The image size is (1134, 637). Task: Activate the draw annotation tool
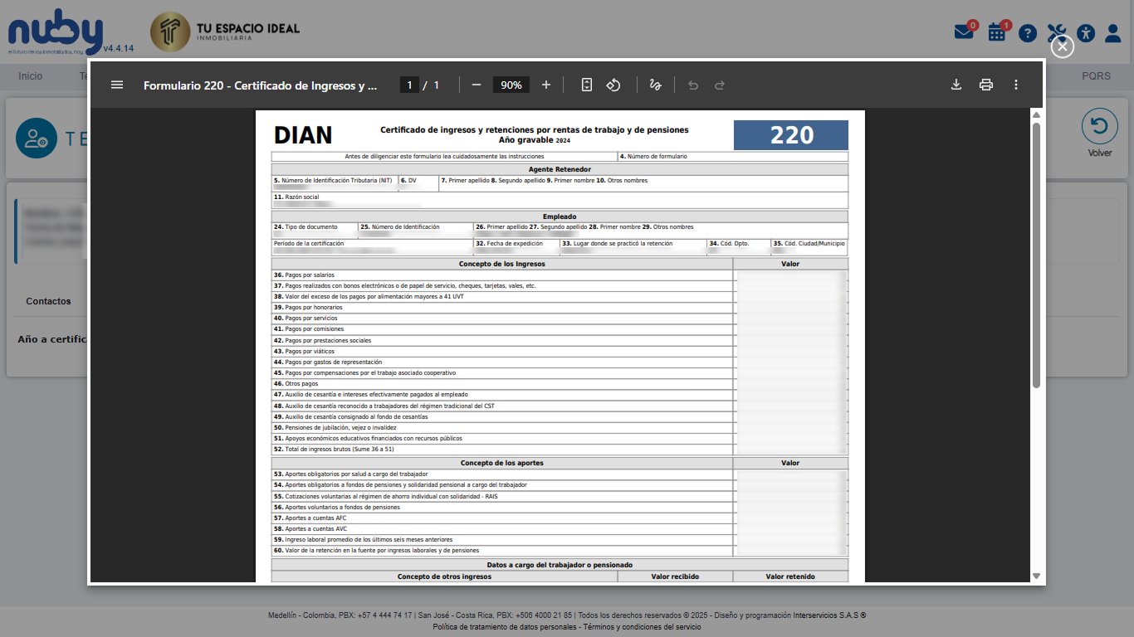coord(655,85)
